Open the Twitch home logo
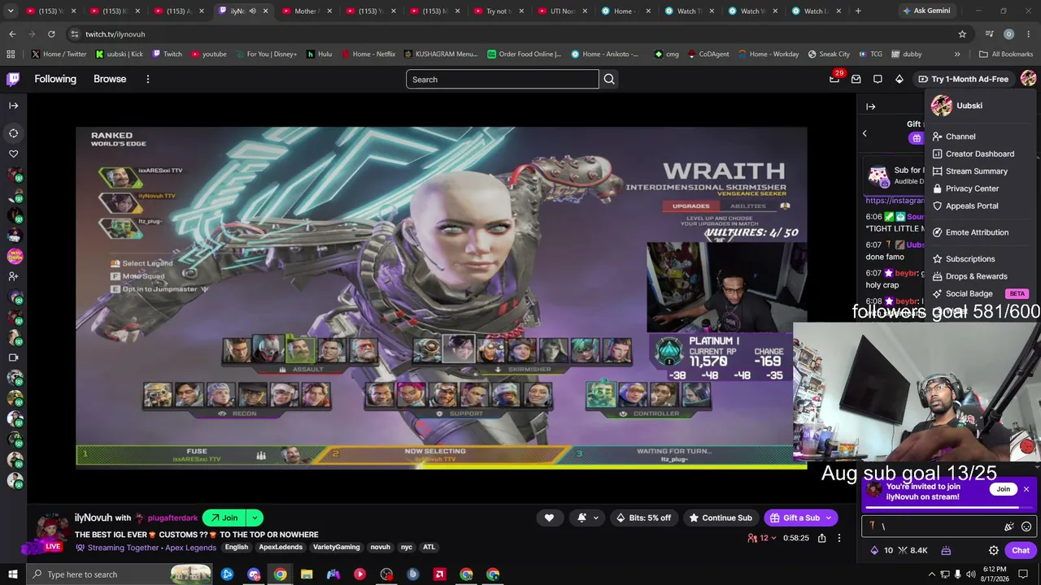Screen dimensions: 1041x585 pyautogui.click(x=13, y=79)
